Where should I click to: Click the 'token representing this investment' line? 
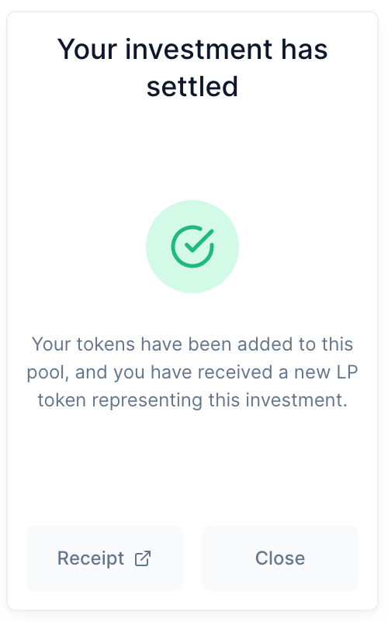(x=192, y=400)
